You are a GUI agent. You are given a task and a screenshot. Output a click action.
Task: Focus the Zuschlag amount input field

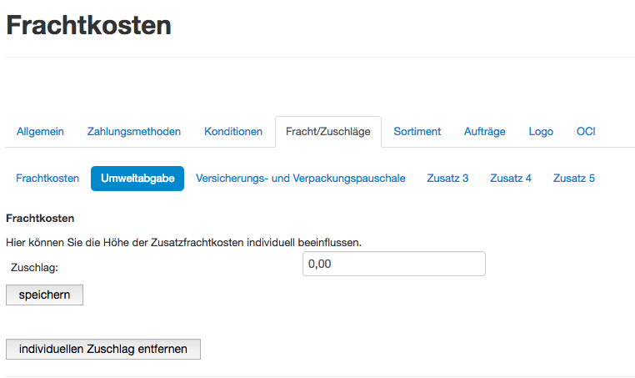coord(394,265)
